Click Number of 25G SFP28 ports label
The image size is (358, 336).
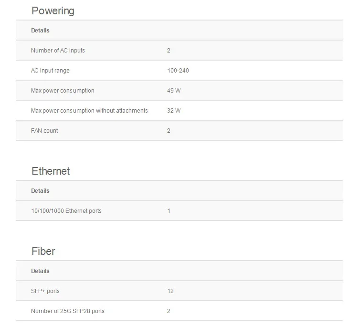[x=67, y=311]
